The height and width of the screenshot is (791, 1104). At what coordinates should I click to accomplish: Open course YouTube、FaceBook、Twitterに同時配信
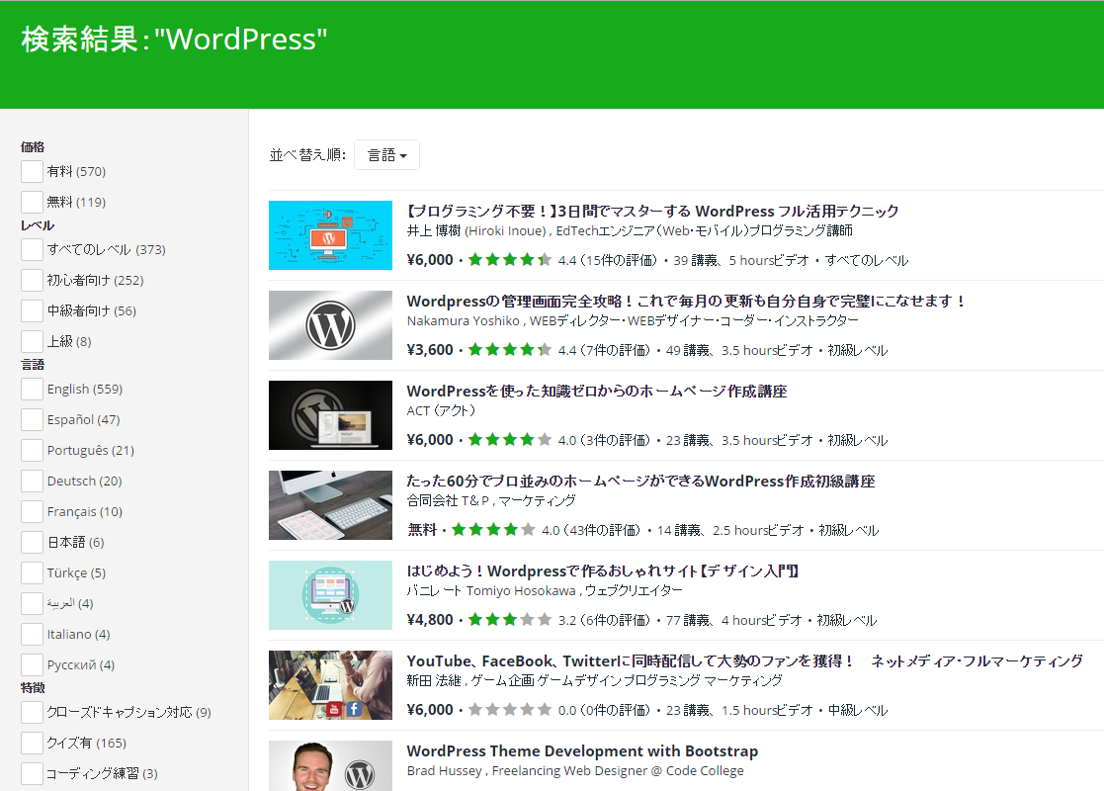pyautogui.click(x=744, y=660)
